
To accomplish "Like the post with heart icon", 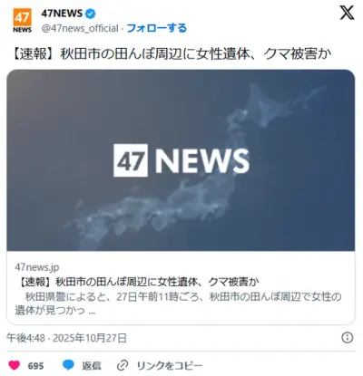I will (15, 365).
